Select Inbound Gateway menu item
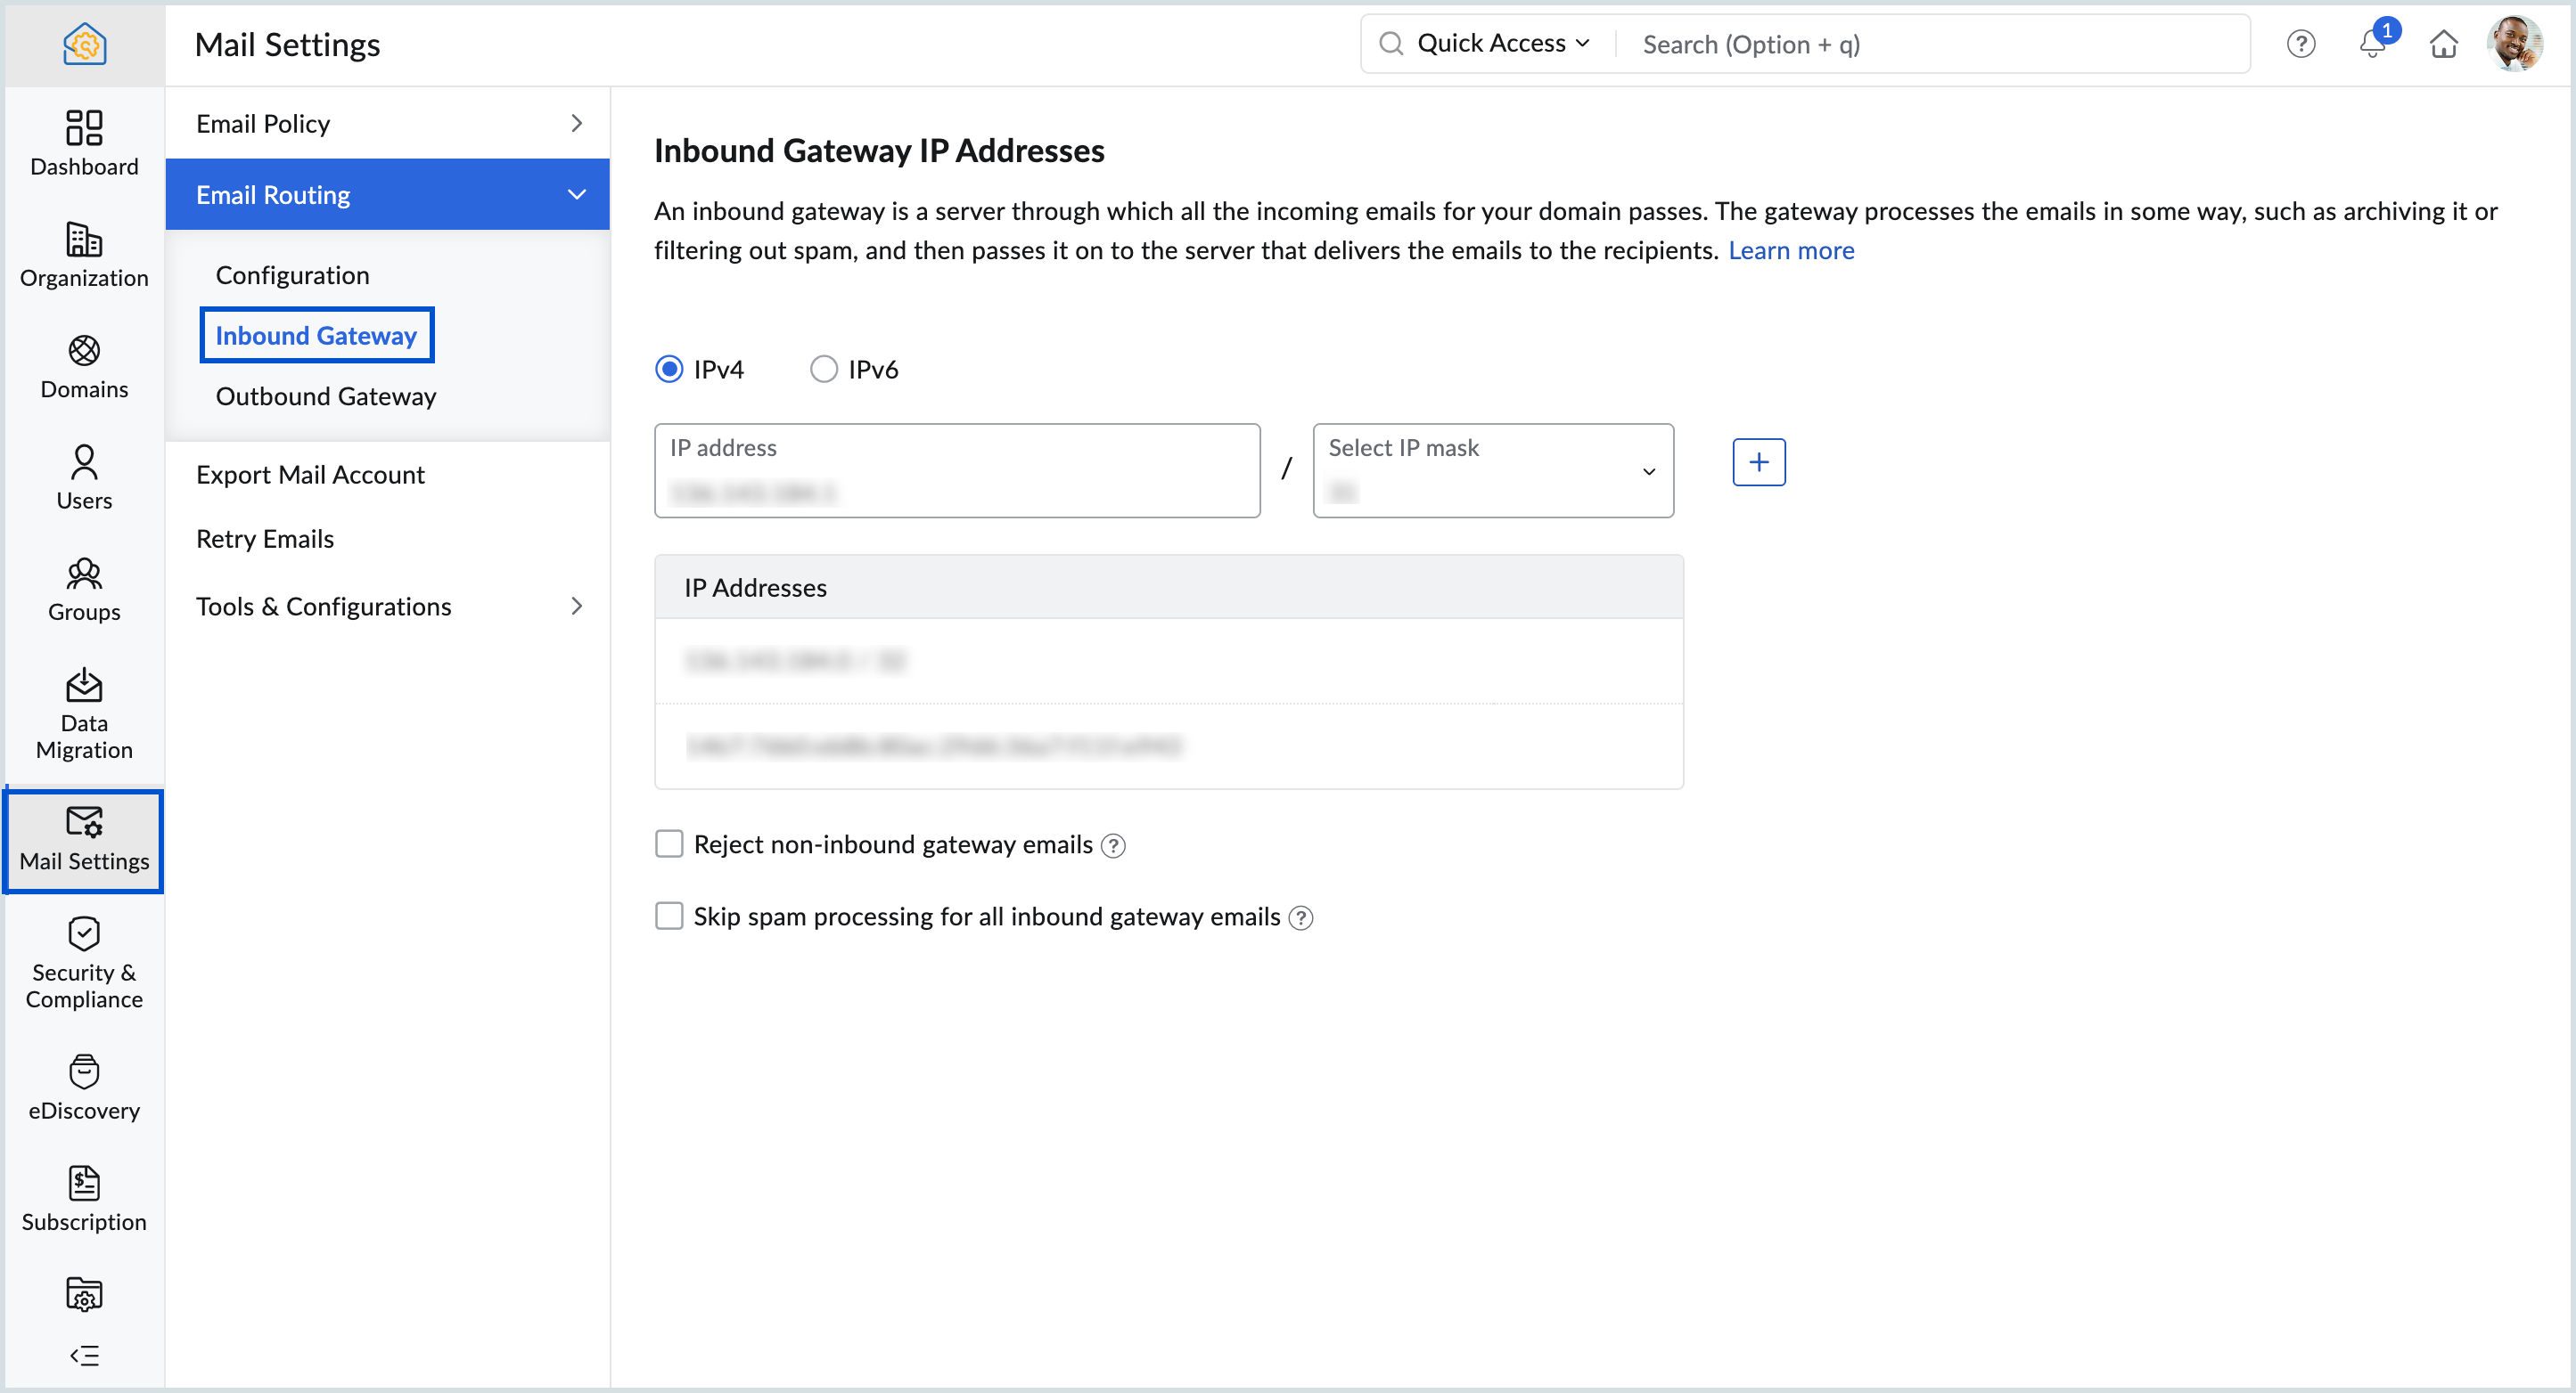2576x1393 pixels. (316, 335)
